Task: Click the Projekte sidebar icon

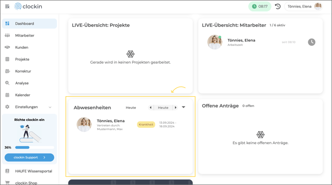Action: (7, 59)
